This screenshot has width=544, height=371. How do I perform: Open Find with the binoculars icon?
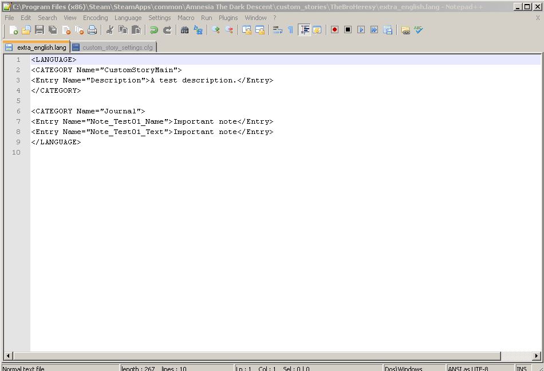(x=184, y=30)
